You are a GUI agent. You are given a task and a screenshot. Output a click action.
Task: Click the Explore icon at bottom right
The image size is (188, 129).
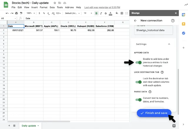click(x=174, y=126)
